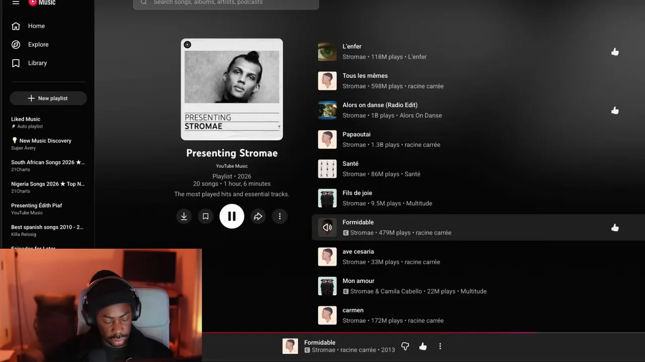Click the now-playing speaker icon on Formidable

327,227
